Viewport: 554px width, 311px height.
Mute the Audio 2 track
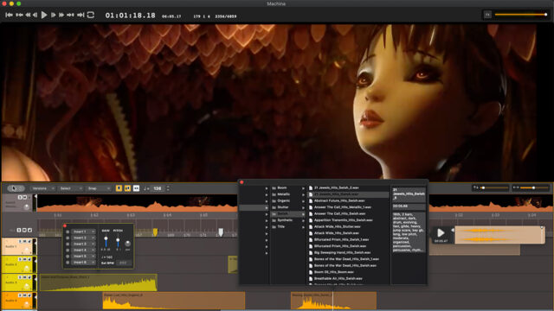tap(25, 259)
